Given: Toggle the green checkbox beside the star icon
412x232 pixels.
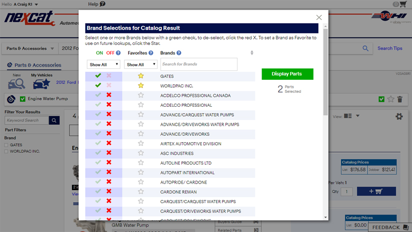Looking at the screenshot, I should click(381, 99).
